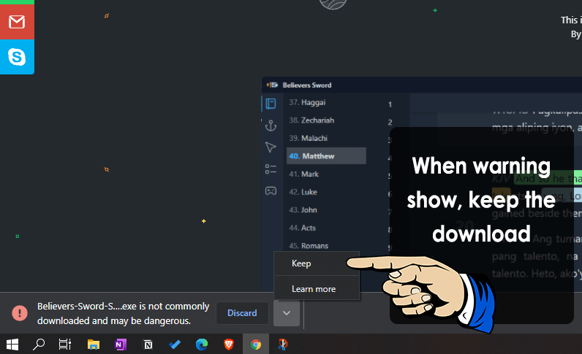
Task: Open taskbar search magnifier
Action: pyautogui.click(x=39, y=345)
